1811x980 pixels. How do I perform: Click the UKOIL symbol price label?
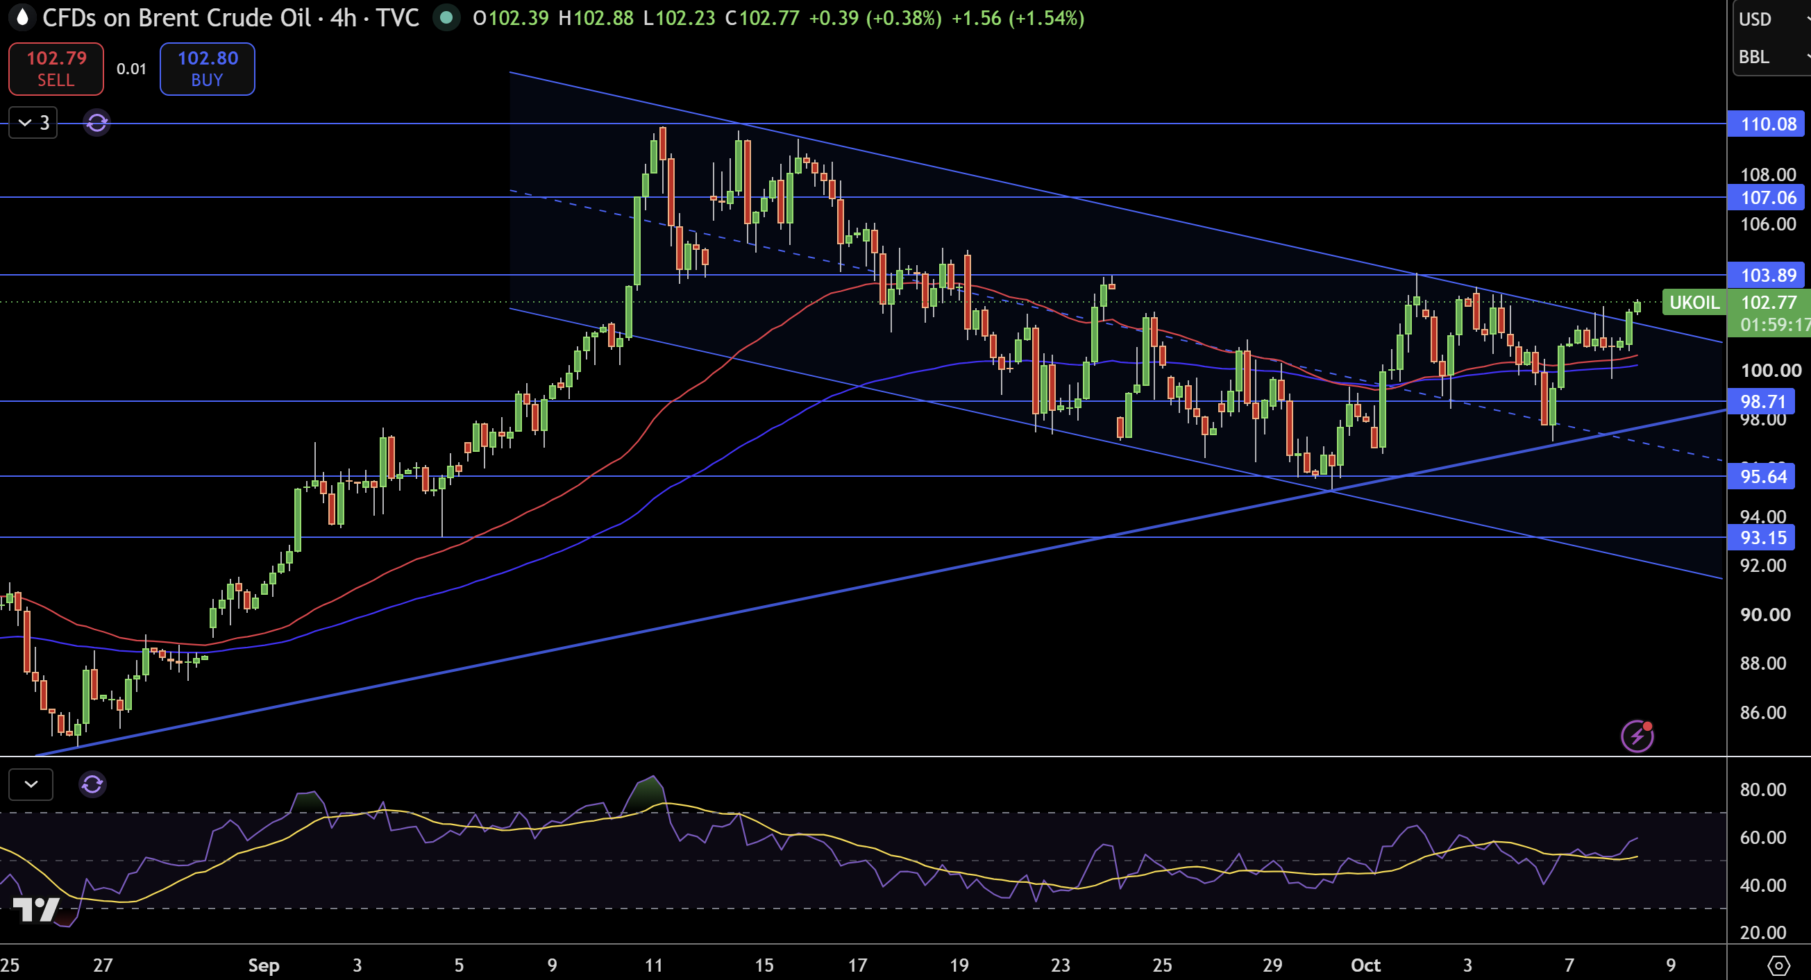[1694, 303]
